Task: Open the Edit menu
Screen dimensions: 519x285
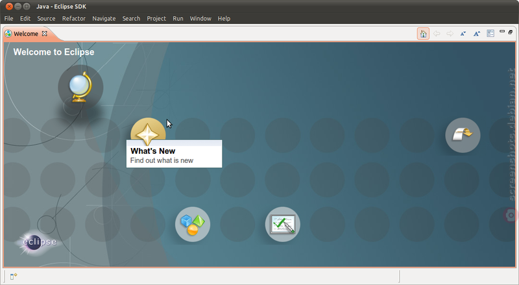Action: pos(25,19)
